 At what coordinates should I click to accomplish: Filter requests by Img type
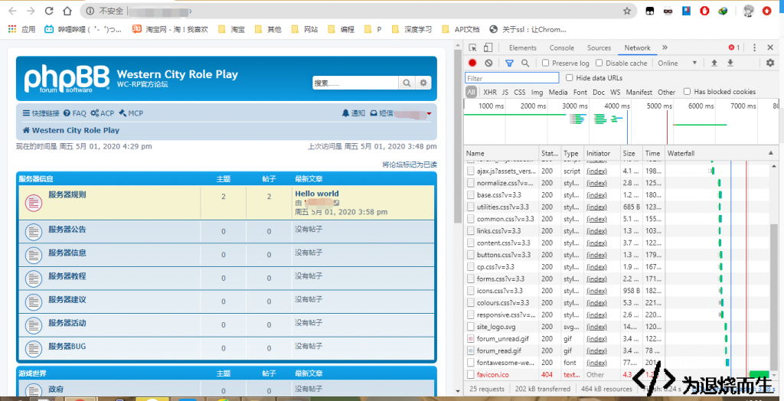(x=537, y=92)
